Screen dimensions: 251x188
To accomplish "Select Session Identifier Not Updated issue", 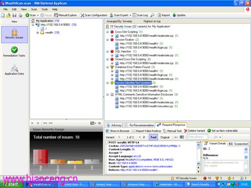I will [x=133, y=83].
